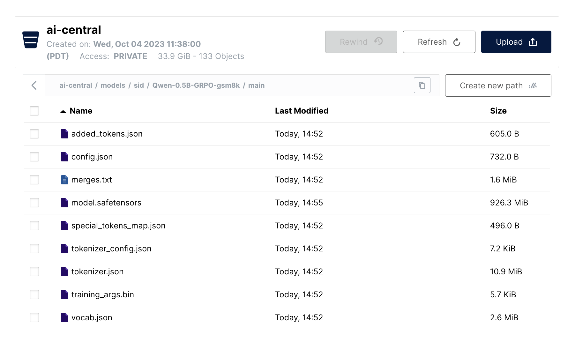Click the merges.txt text file icon
This screenshot has width=575, height=349.
click(x=64, y=180)
